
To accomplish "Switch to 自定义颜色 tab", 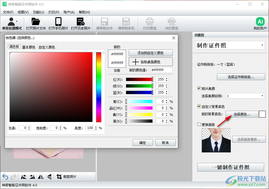I will (x=47, y=47).
